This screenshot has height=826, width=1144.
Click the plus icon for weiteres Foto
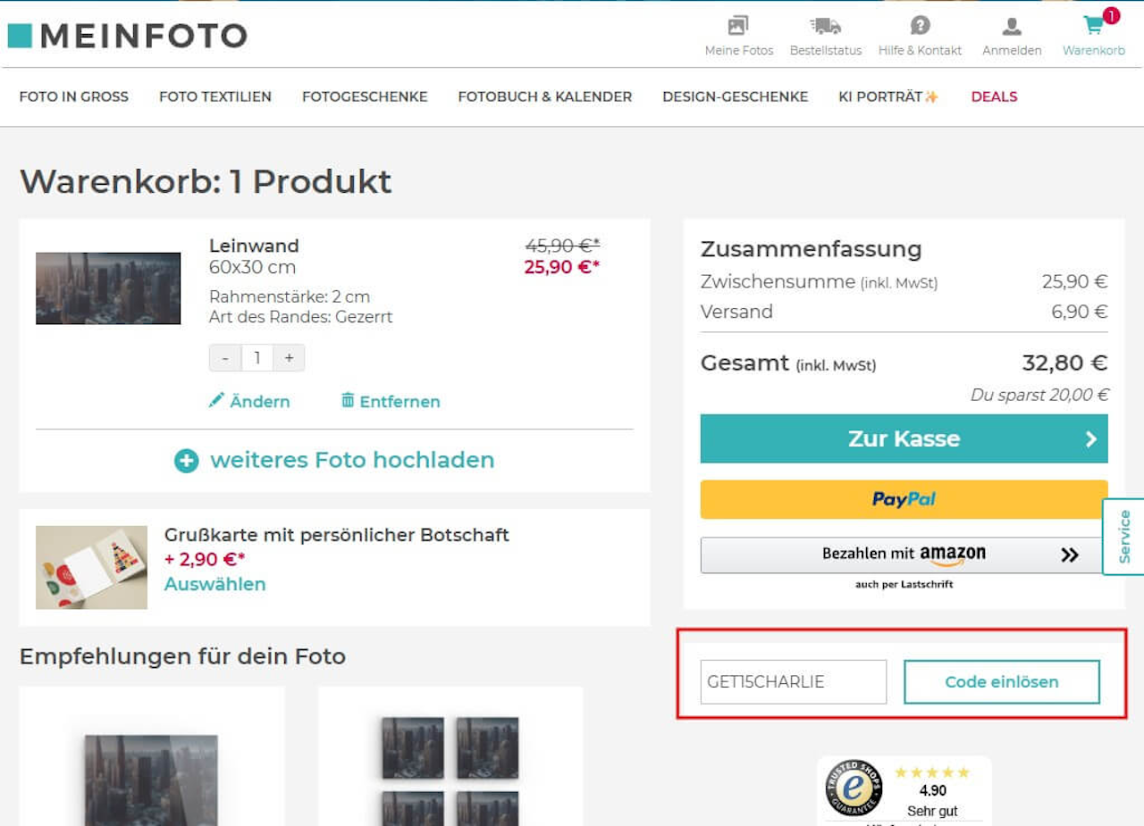(186, 461)
